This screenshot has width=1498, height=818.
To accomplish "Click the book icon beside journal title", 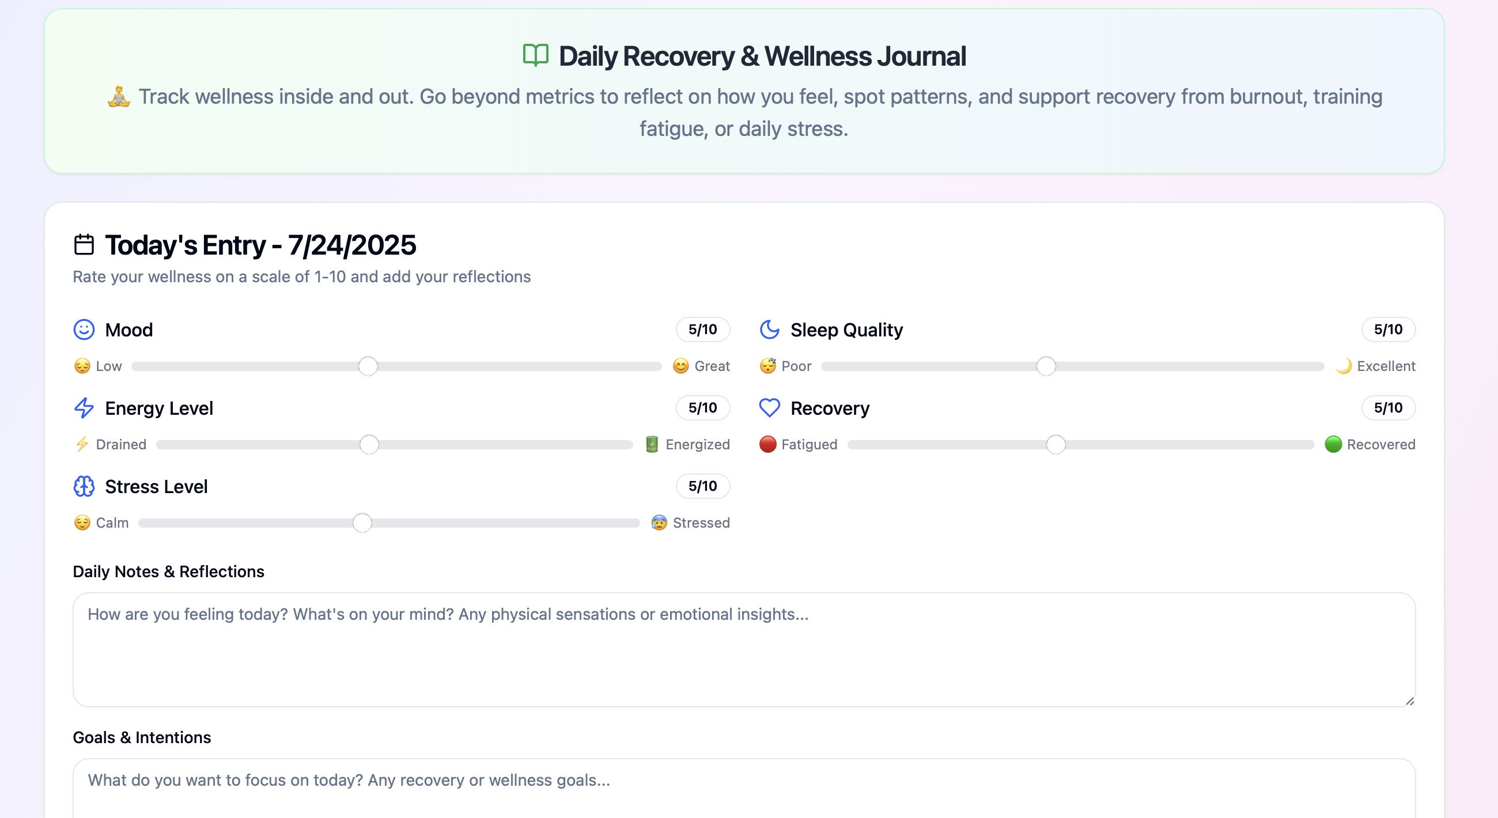I will pos(535,56).
